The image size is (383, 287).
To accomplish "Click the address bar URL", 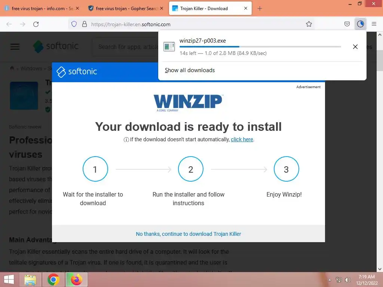I will click(x=131, y=24).
